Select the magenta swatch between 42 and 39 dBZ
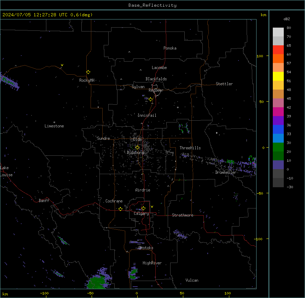This screenshot has height=298, width=305. click(x=278, y=111)
